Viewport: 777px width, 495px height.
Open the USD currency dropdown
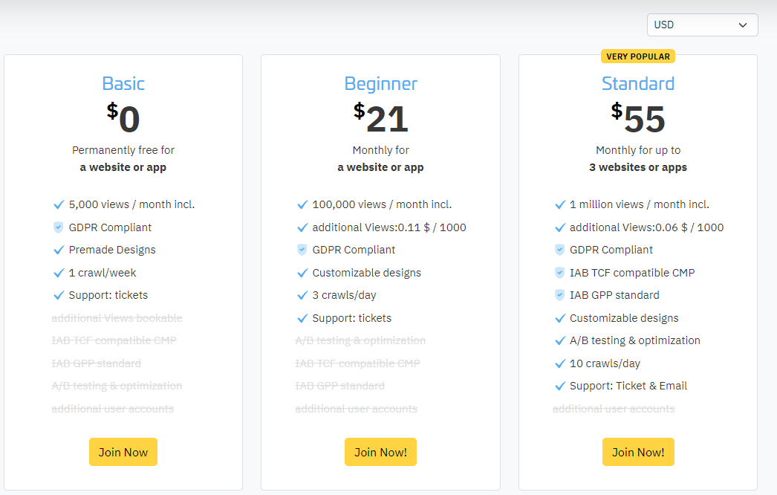[x=701, y=25]
